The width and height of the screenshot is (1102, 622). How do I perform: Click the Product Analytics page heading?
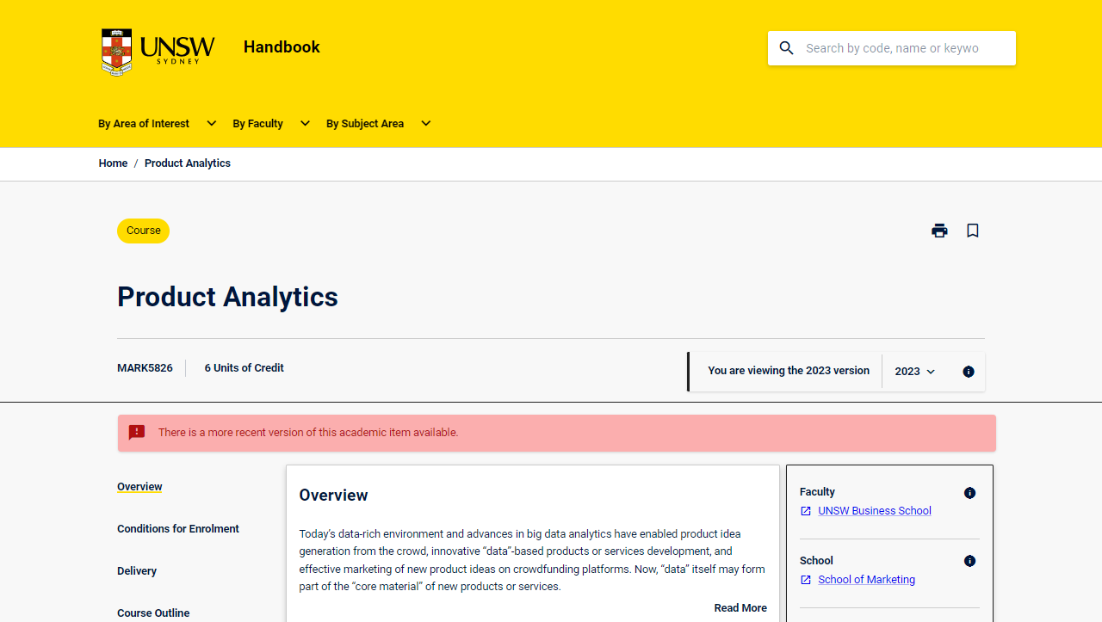227,297
